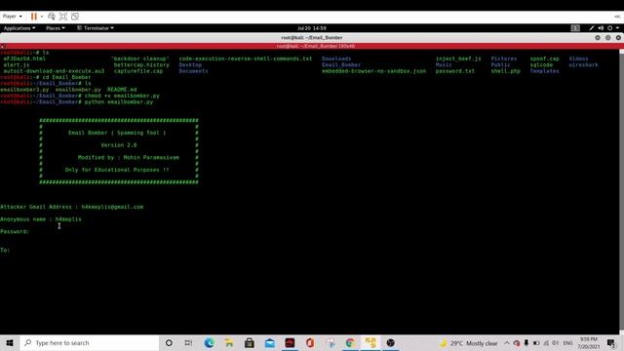Screen dimensions: 624x351
Task: Click 'password.txt' in the ls output
Action: [x=455, y=71]
